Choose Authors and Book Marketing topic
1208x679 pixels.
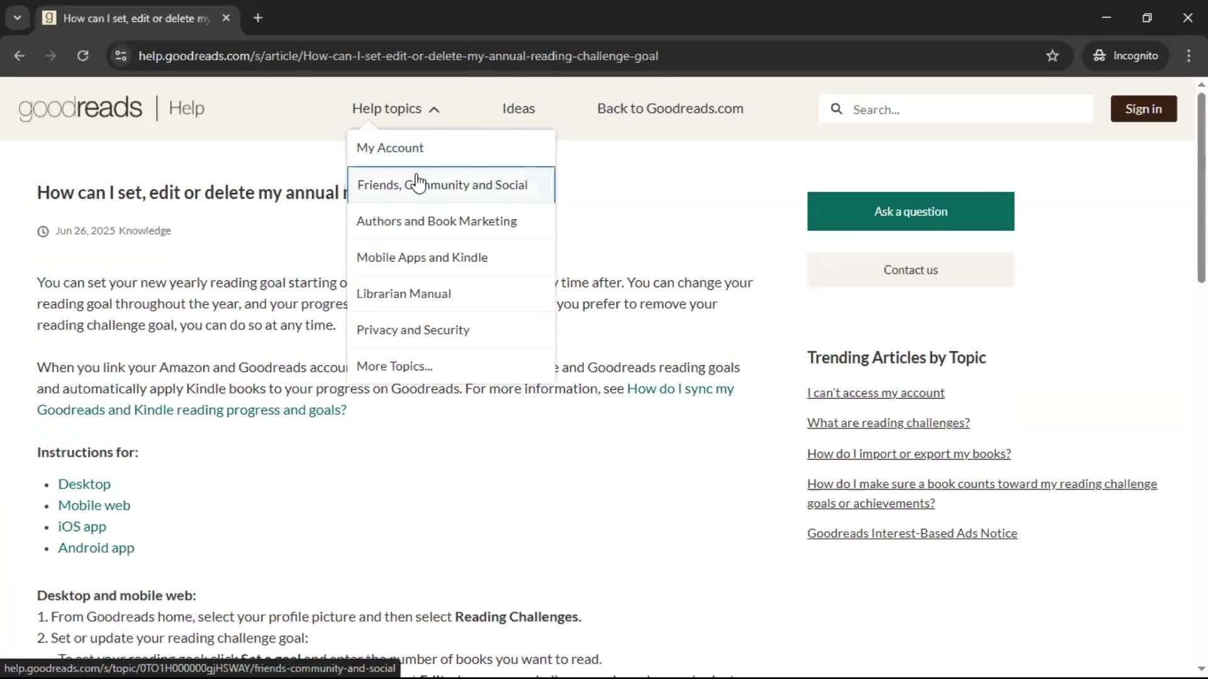pyautogui.click(x=451, y=221)
